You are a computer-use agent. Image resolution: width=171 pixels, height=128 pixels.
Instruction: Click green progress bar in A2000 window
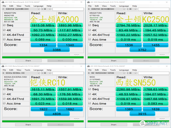[43, 57]
